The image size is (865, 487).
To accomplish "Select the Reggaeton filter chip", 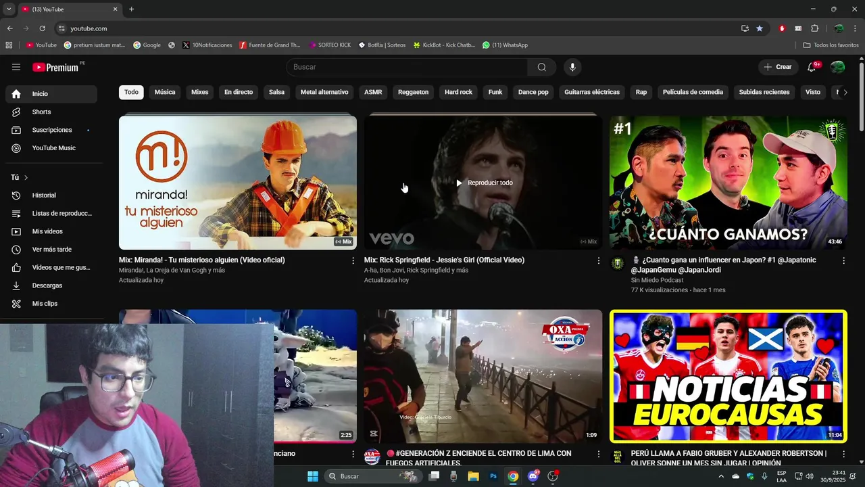I will click(413, 92).
